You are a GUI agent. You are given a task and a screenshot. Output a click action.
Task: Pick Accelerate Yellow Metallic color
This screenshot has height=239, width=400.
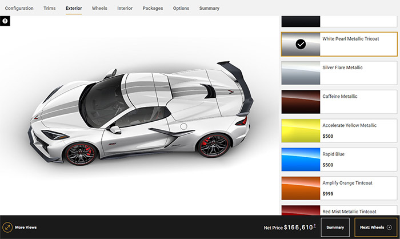338,130
